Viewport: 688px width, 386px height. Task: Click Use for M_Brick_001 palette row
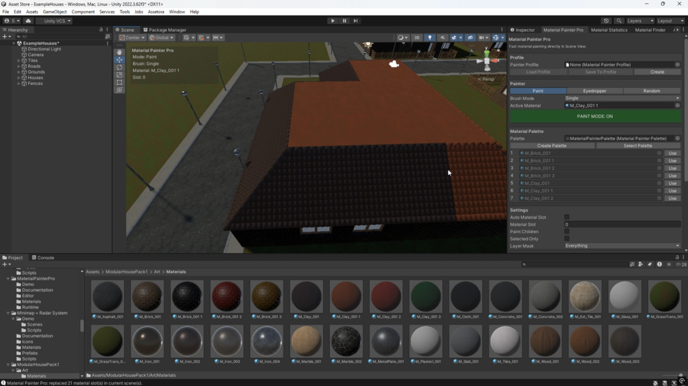point(672,153)
